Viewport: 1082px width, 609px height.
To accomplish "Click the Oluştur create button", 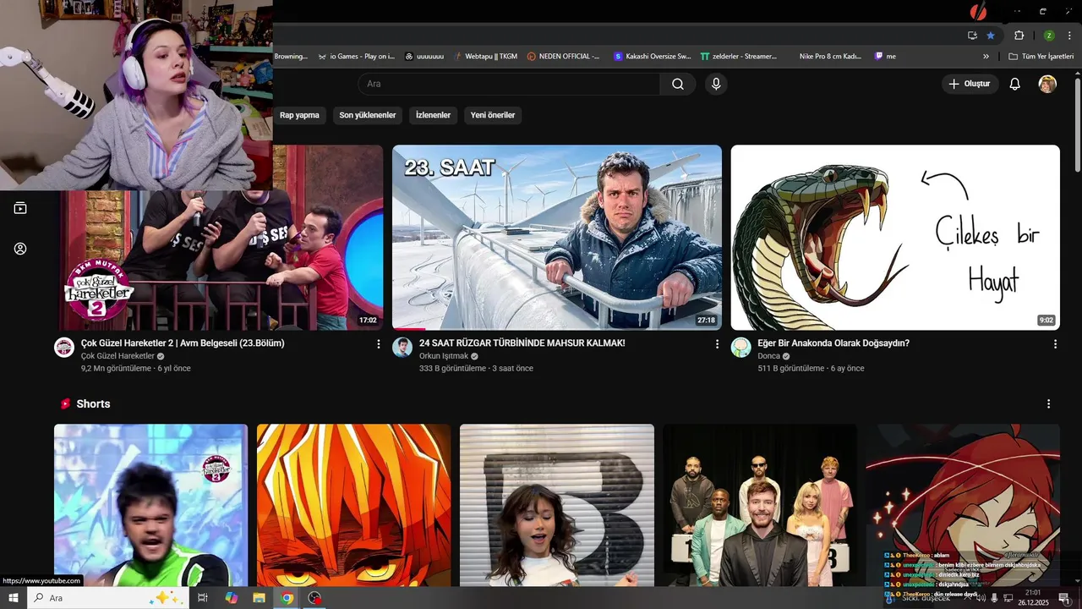I will [x=970, y=84].
